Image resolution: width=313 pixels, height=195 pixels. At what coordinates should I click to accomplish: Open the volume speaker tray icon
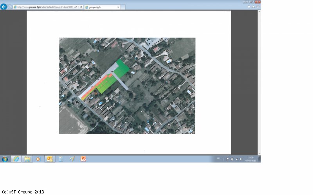[241, 159]
